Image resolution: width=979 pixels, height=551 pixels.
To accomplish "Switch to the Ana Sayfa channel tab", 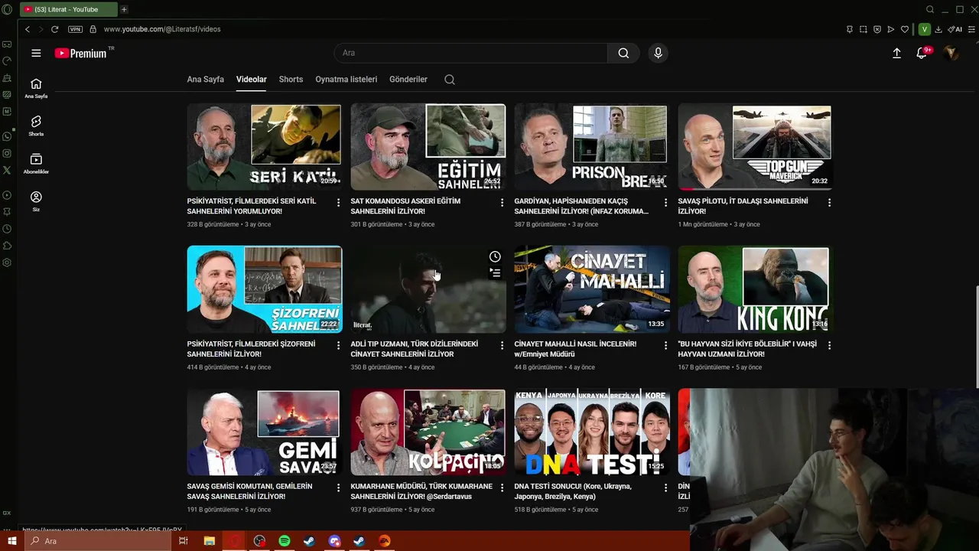I will (x=205, y=80).
